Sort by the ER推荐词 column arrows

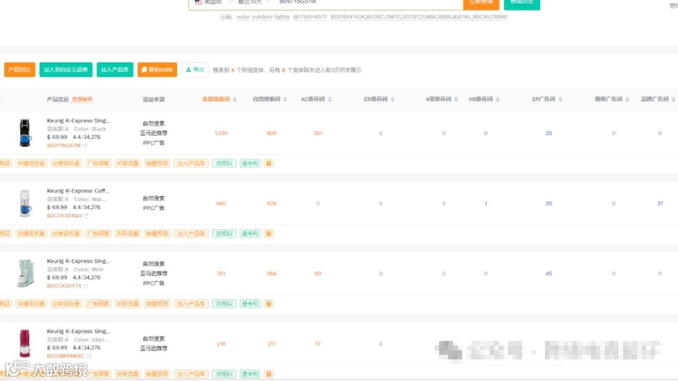click(393, 99)
